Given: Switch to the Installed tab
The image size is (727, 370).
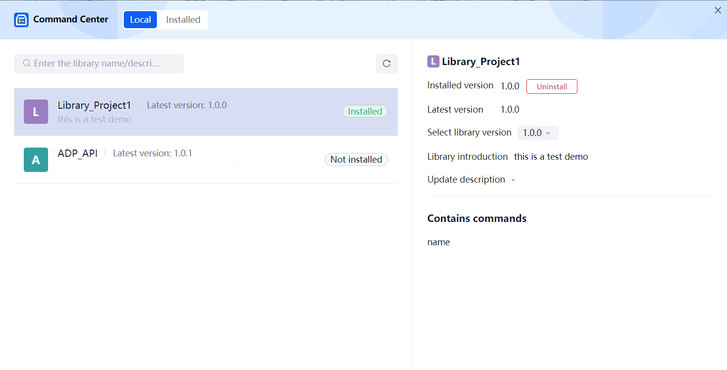Looking at the screenshot, I should [x=183, y=20].
